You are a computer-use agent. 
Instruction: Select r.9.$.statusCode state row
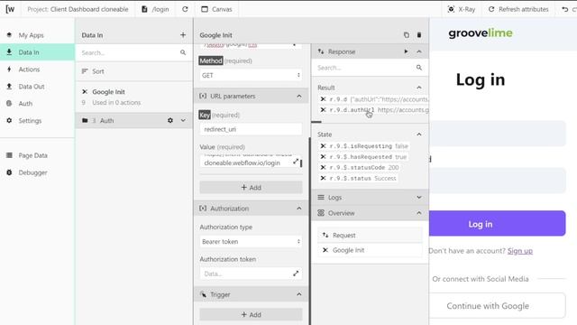pos(359,167)
